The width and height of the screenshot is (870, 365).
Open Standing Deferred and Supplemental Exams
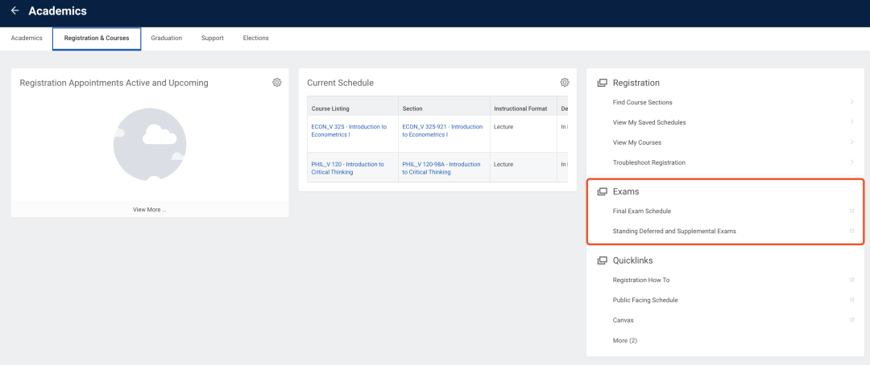[673, 232]
